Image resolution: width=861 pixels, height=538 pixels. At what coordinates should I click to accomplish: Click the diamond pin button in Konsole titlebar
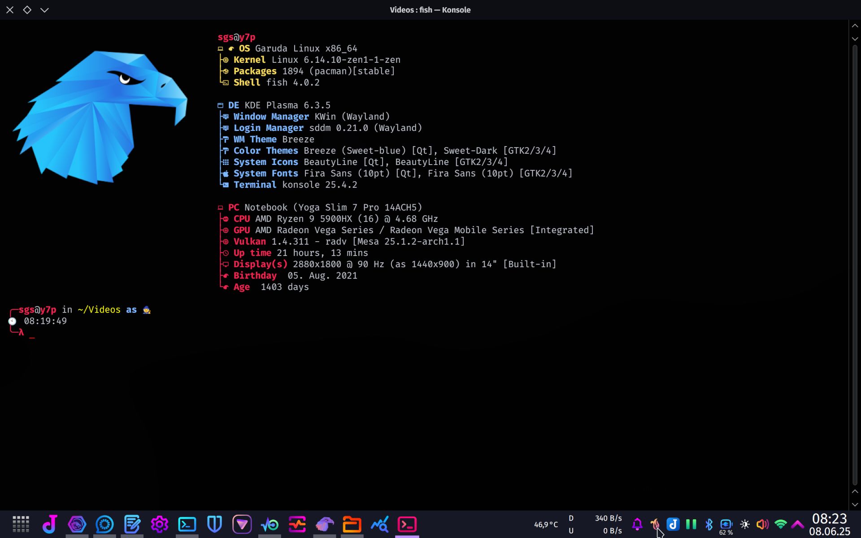27,10
